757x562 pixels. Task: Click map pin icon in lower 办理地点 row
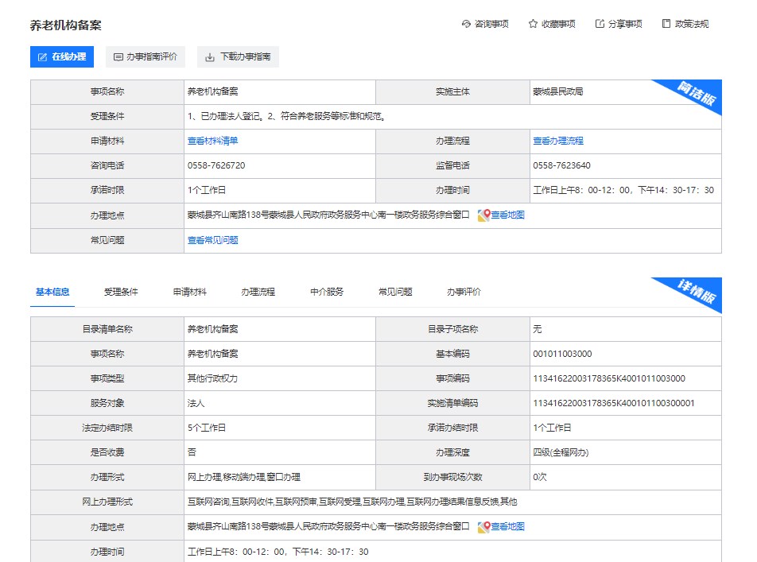point(483,527)
